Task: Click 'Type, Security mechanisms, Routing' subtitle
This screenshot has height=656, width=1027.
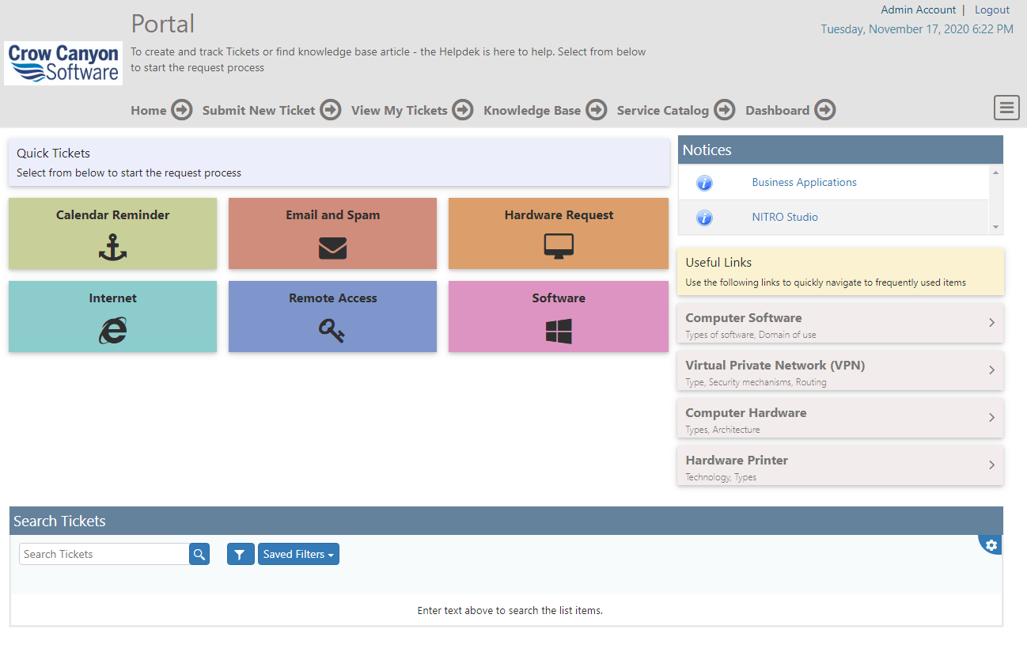Action: pos(756,382)
